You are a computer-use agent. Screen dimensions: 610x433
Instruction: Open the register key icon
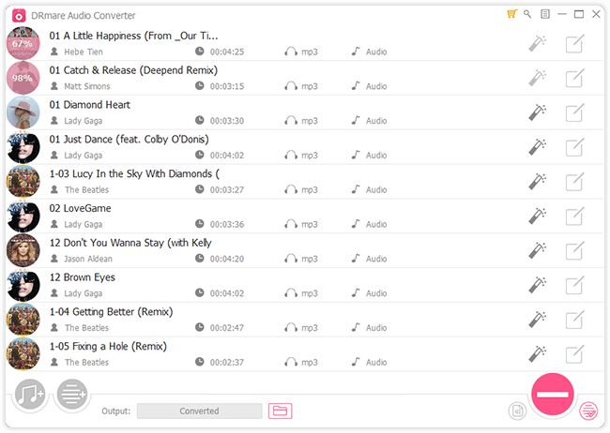pyautogui.click(x=527, y=14)
